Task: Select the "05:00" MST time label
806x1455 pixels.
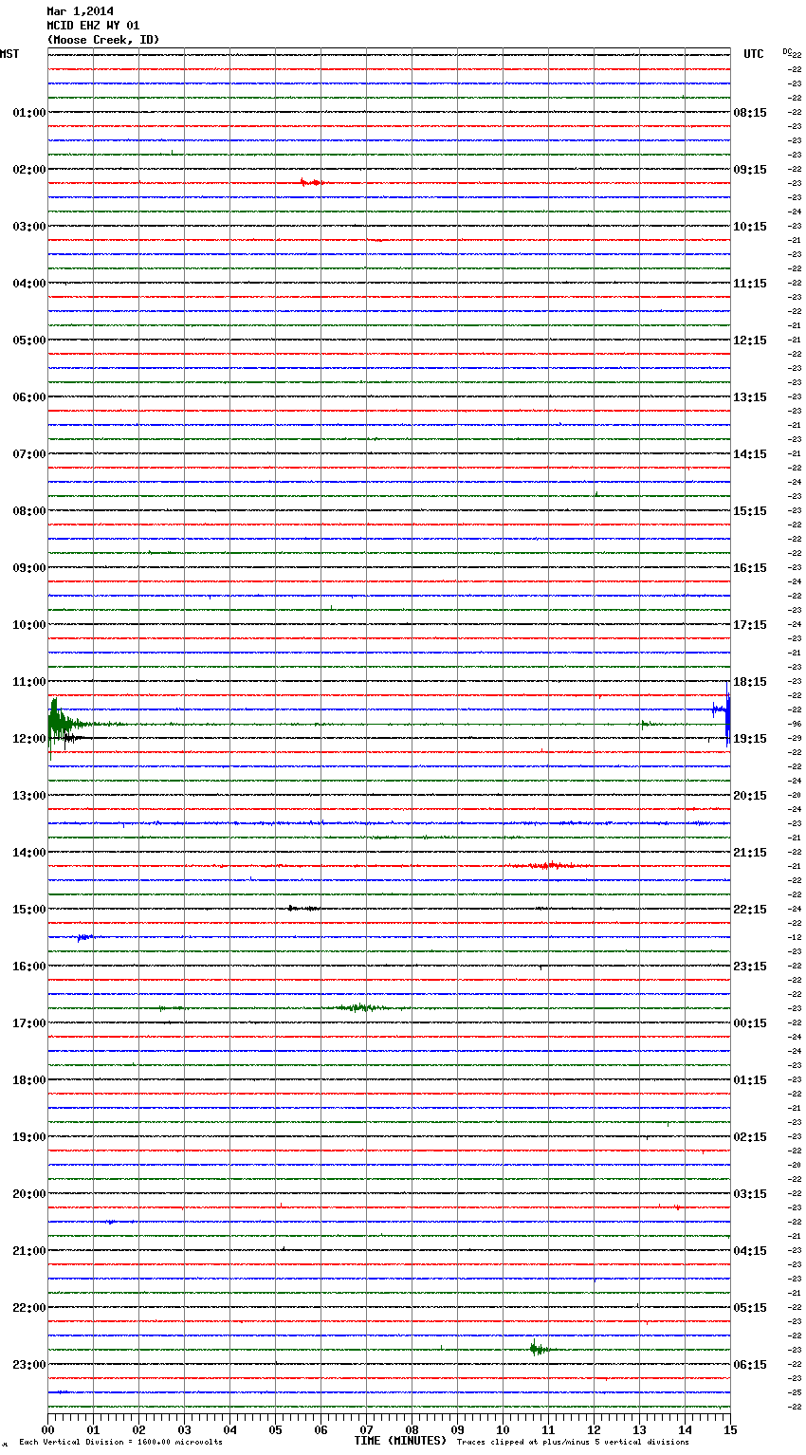Action: [29, 341]
